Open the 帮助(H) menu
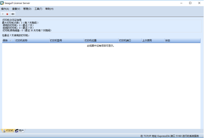204x138 pixels. click(x=49, y=9)
